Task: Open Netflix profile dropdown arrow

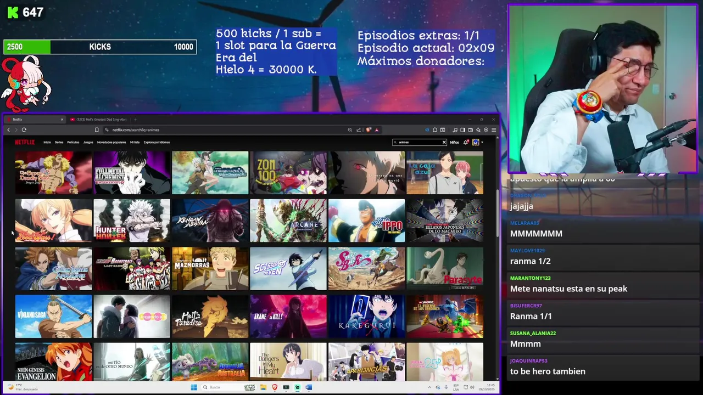Action: [x=482, y=143]
